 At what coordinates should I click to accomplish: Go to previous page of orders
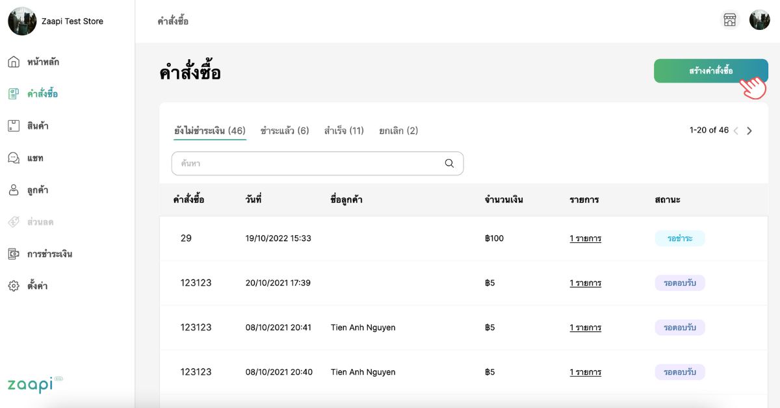(736, 131)
